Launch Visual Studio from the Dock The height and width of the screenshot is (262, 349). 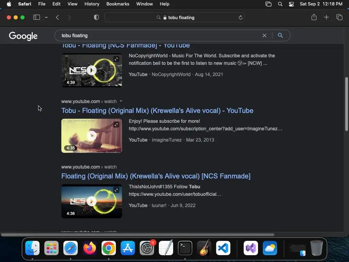251,248
